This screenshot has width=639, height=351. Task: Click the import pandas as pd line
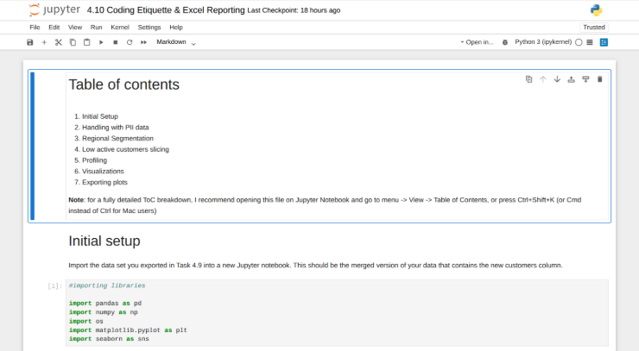105,304
